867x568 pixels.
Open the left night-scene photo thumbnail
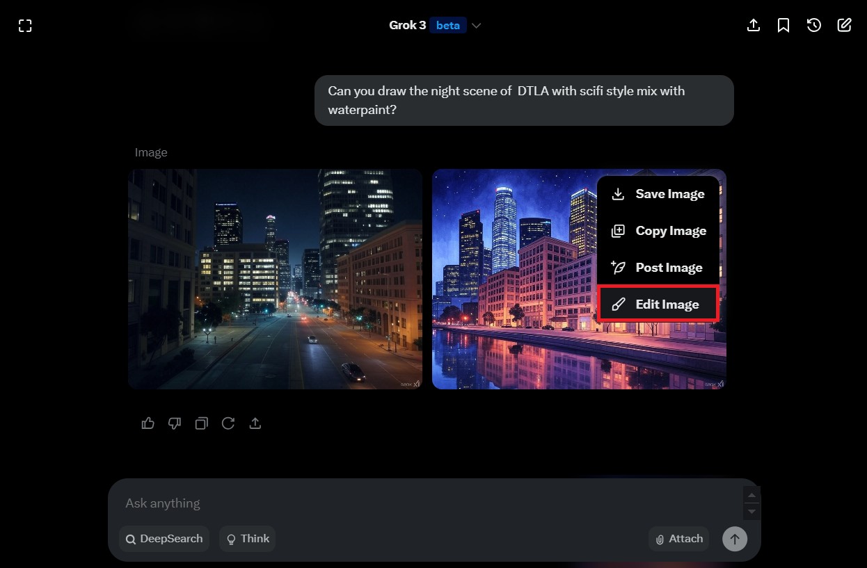[x=275, y=279]
